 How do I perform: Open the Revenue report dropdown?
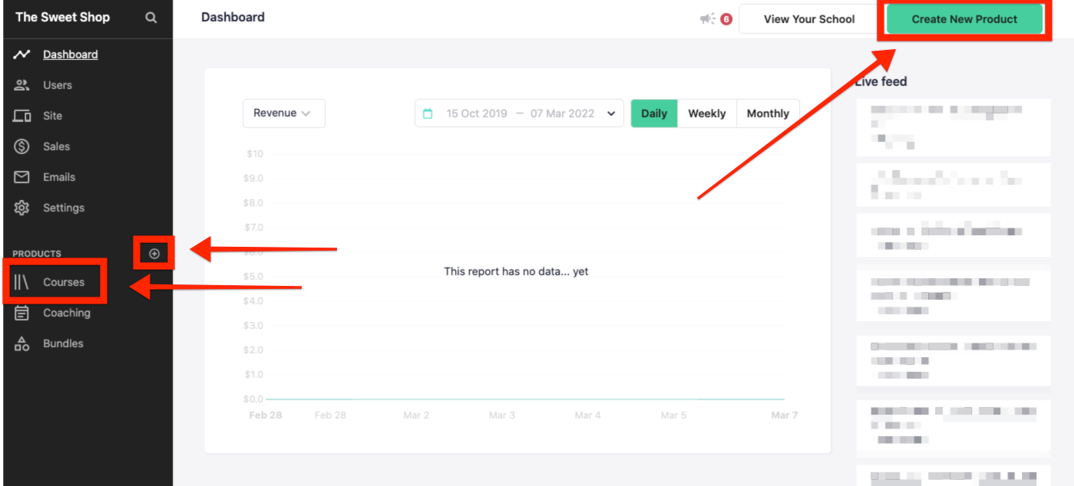point(284,113)
